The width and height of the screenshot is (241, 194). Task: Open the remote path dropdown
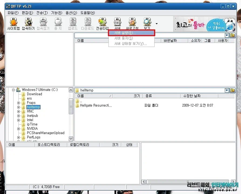coord(227,35)
